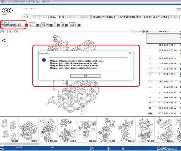This screenshot has height=151, width=181.
Task: Click the bottom-left LEX.COM icon
Action: point(2,148)
